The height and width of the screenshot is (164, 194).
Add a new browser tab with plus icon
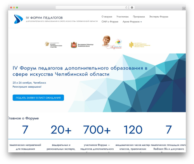(184, 9)
